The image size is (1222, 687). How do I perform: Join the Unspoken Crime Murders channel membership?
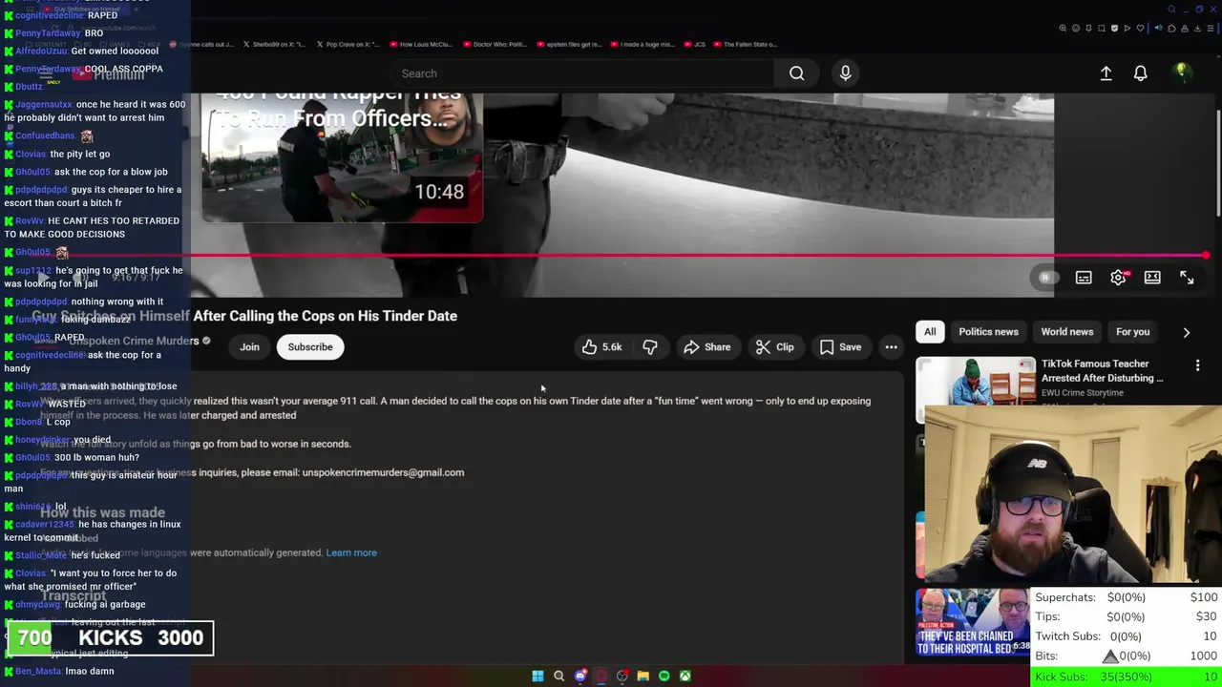[x=249, y=347]
